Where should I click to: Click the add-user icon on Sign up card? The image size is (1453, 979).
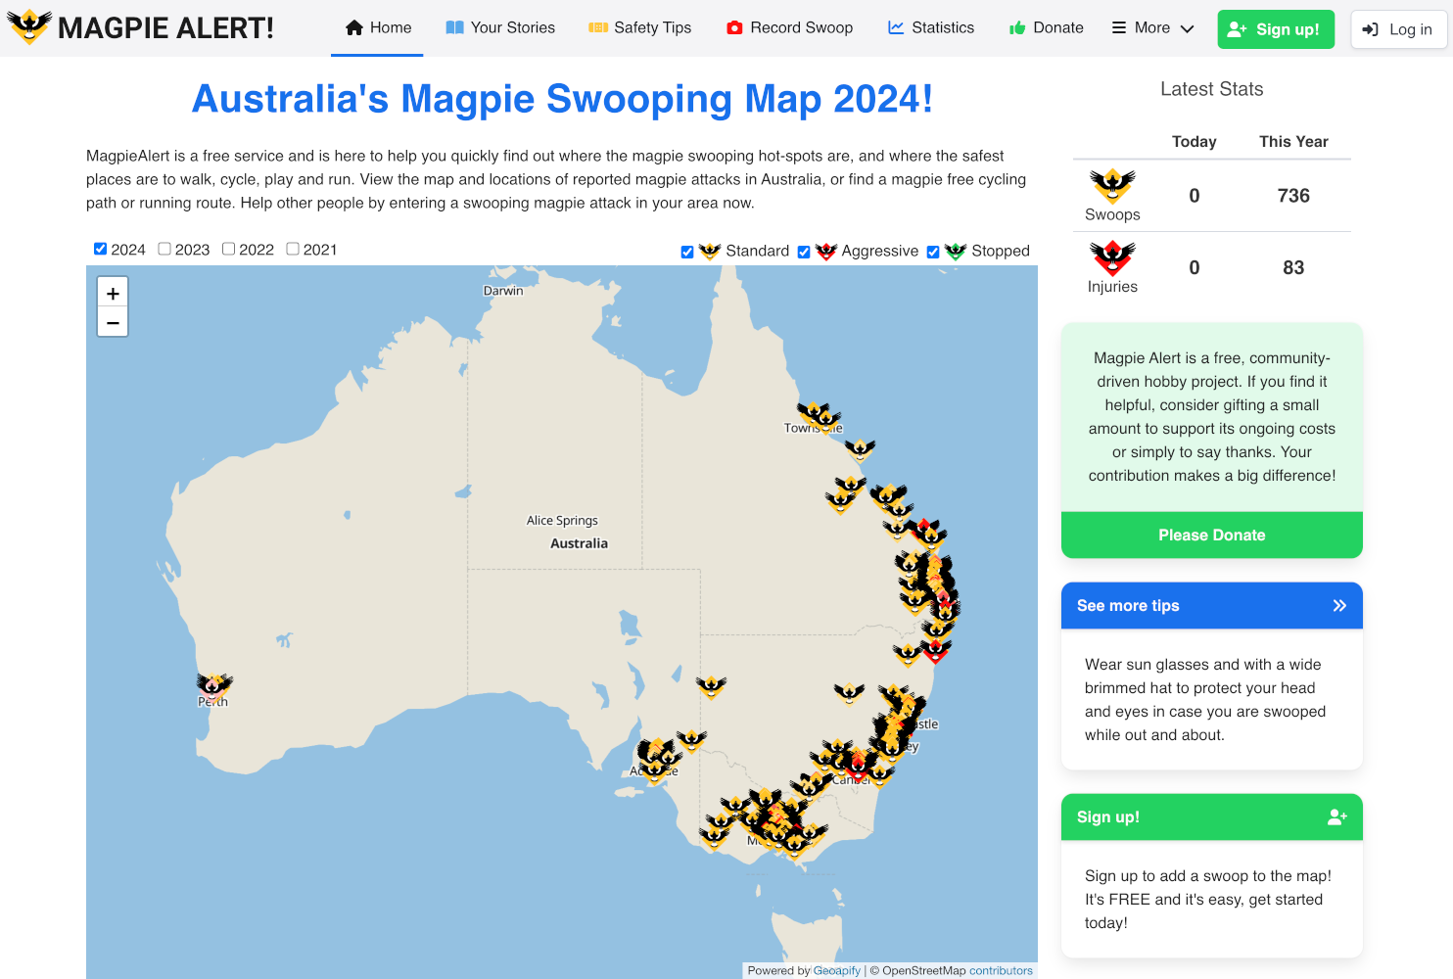point(1337,816)
